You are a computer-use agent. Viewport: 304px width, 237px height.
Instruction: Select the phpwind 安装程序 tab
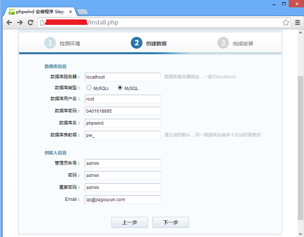point(40,12)
